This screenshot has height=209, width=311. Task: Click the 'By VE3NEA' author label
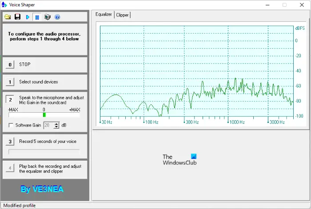(x=42, y=189)
